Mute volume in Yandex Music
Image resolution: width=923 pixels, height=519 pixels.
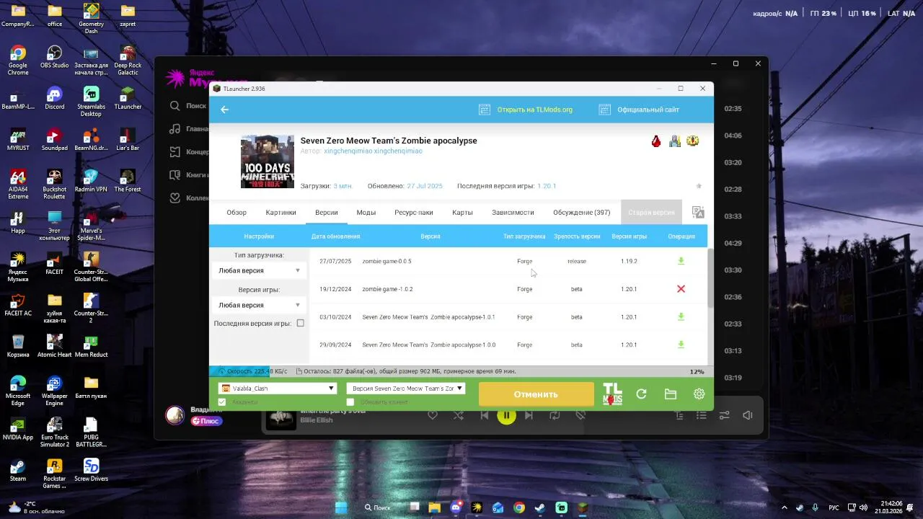[748, 415]
